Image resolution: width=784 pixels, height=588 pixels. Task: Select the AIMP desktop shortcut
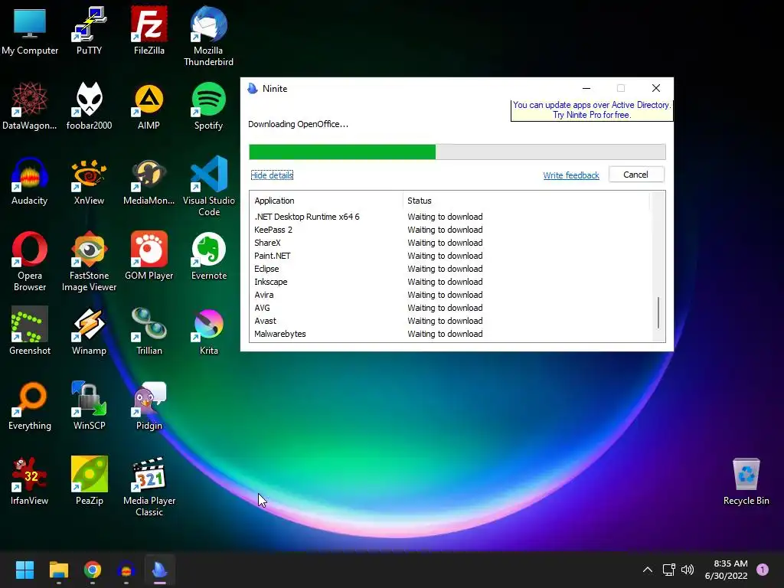pyautogui.click(x=149, y=106)
